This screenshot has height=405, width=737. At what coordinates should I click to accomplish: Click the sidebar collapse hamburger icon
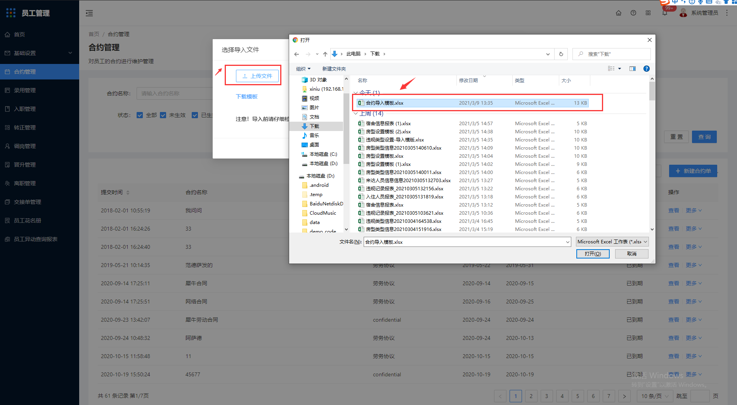[x=89, y=13]
